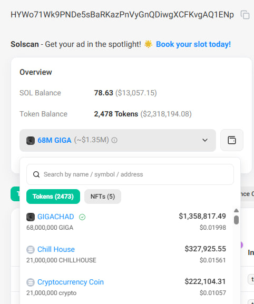Click the token list scrollbar thumb
Image resolution: width=254 pixels, height=304 pixels.
pos(236,220)
